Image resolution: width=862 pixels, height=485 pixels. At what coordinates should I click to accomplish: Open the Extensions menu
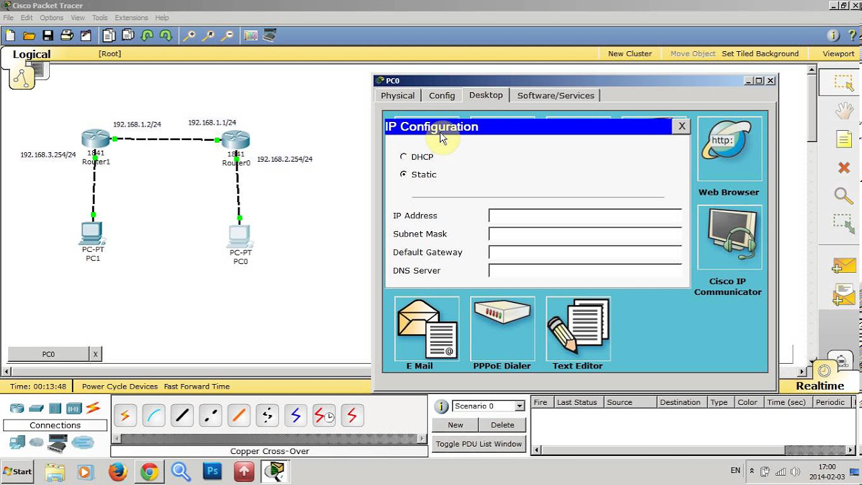pyautogui.click(x=131, y=18)
